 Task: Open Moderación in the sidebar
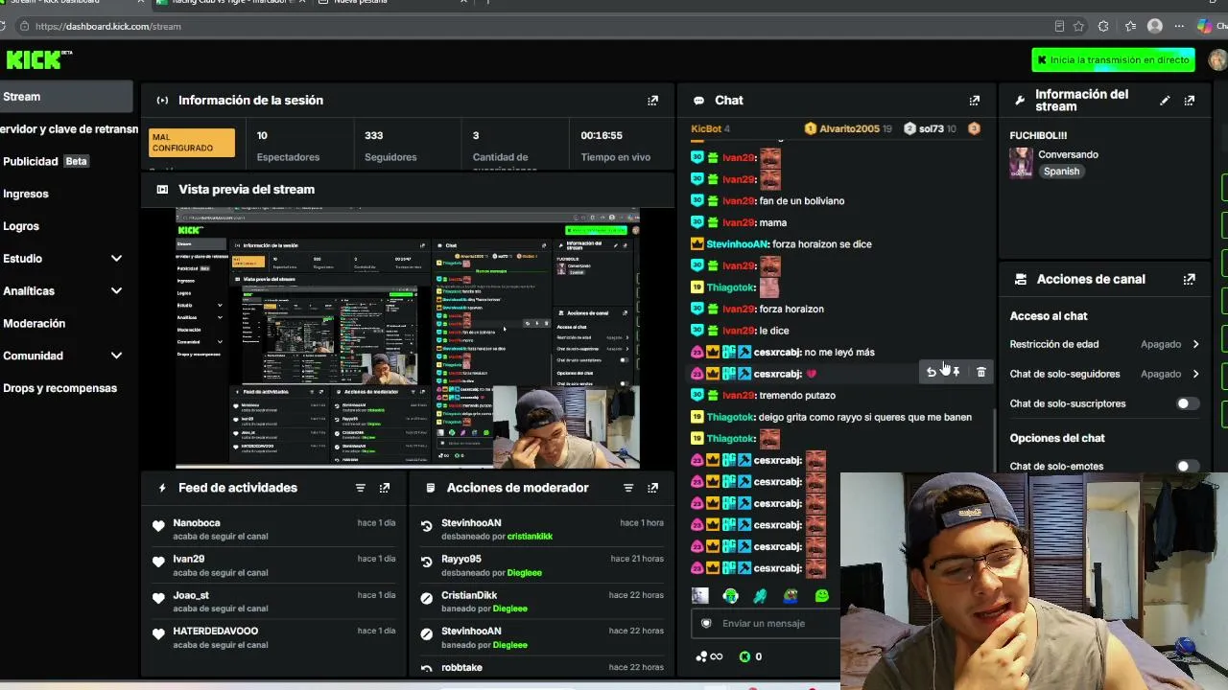35,324
